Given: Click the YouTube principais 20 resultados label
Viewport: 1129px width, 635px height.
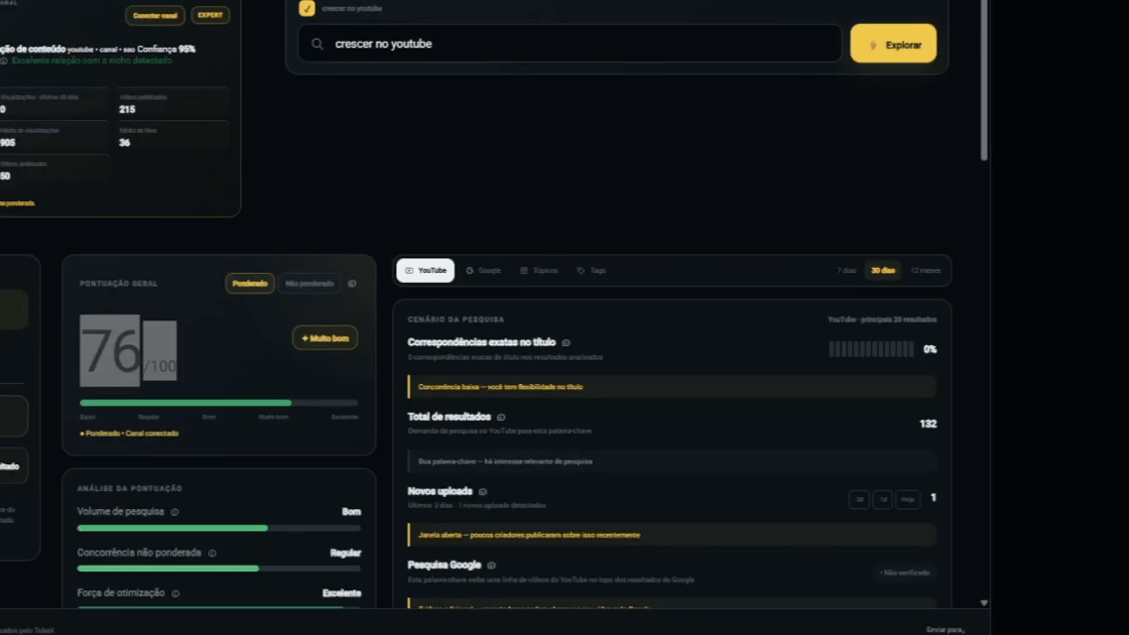Looking at the screenshot, I should 882,319.
